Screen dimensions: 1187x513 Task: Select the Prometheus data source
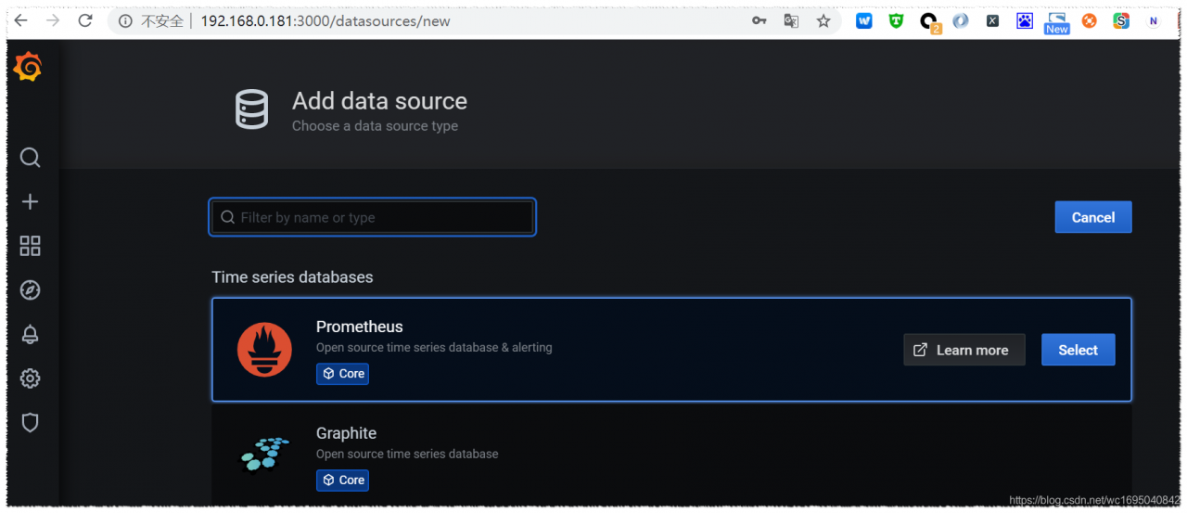[1078, 350]
